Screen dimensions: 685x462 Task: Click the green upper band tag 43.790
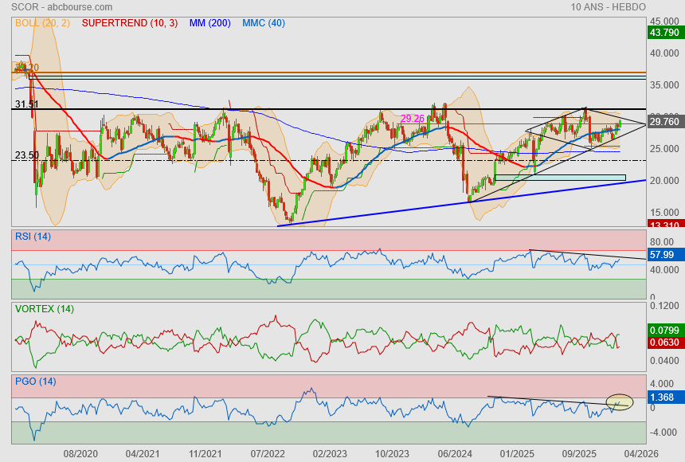[664, 33]
